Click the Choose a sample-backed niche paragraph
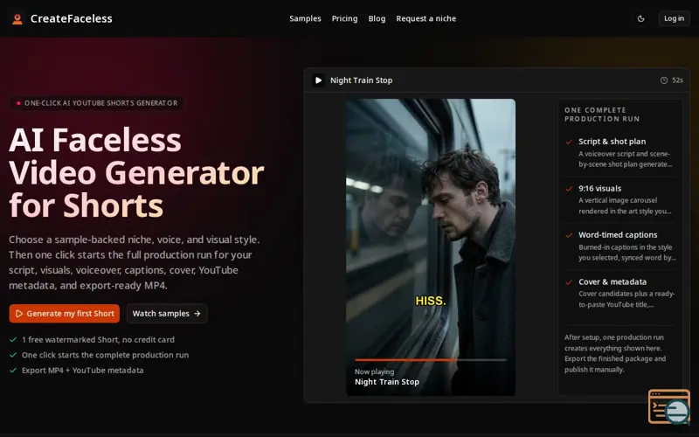This screenshot has width=699, height=437. click(x=135, y=262)
